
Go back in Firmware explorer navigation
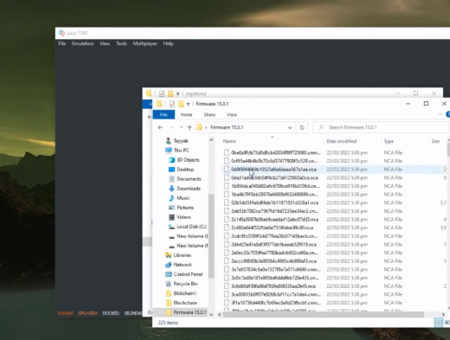(x=160, y=127)
